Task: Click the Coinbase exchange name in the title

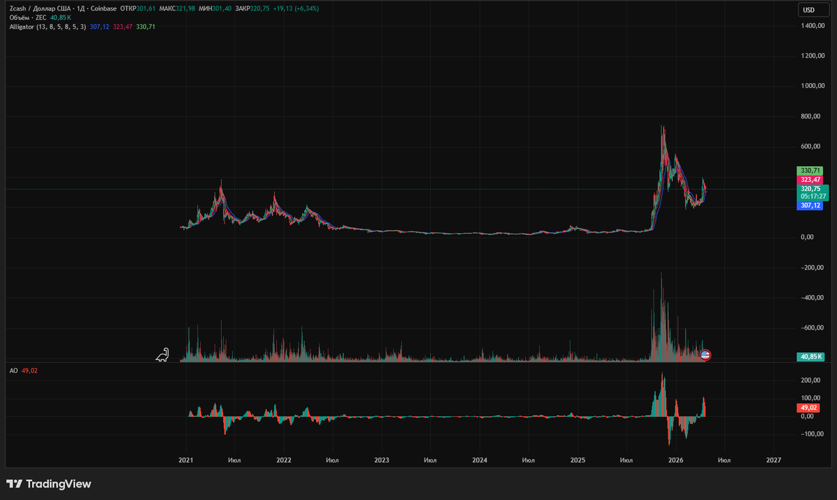Action: [103, 9]
